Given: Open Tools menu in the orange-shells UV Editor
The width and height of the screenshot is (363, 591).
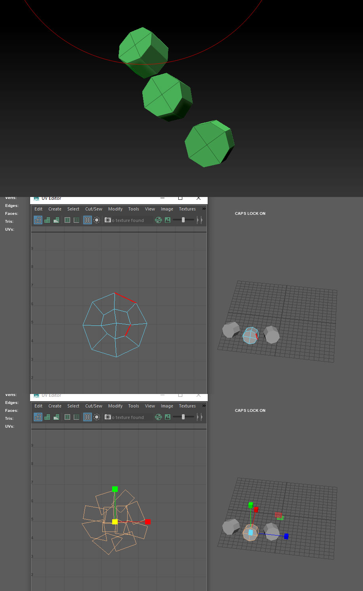Looking at the screenshot, I should click(x=134, y=406).
